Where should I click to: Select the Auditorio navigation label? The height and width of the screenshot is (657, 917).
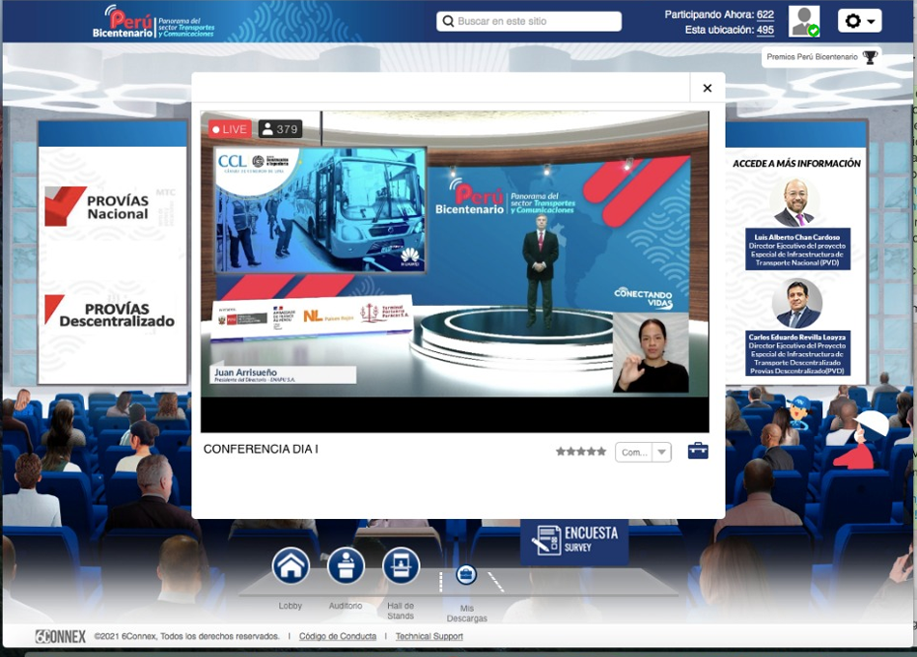click(345, 606)
